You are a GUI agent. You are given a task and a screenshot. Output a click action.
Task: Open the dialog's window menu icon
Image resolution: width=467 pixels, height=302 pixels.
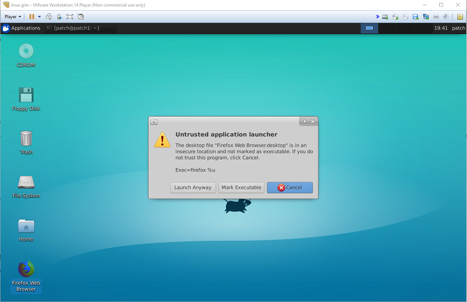[x=154, y=122]
